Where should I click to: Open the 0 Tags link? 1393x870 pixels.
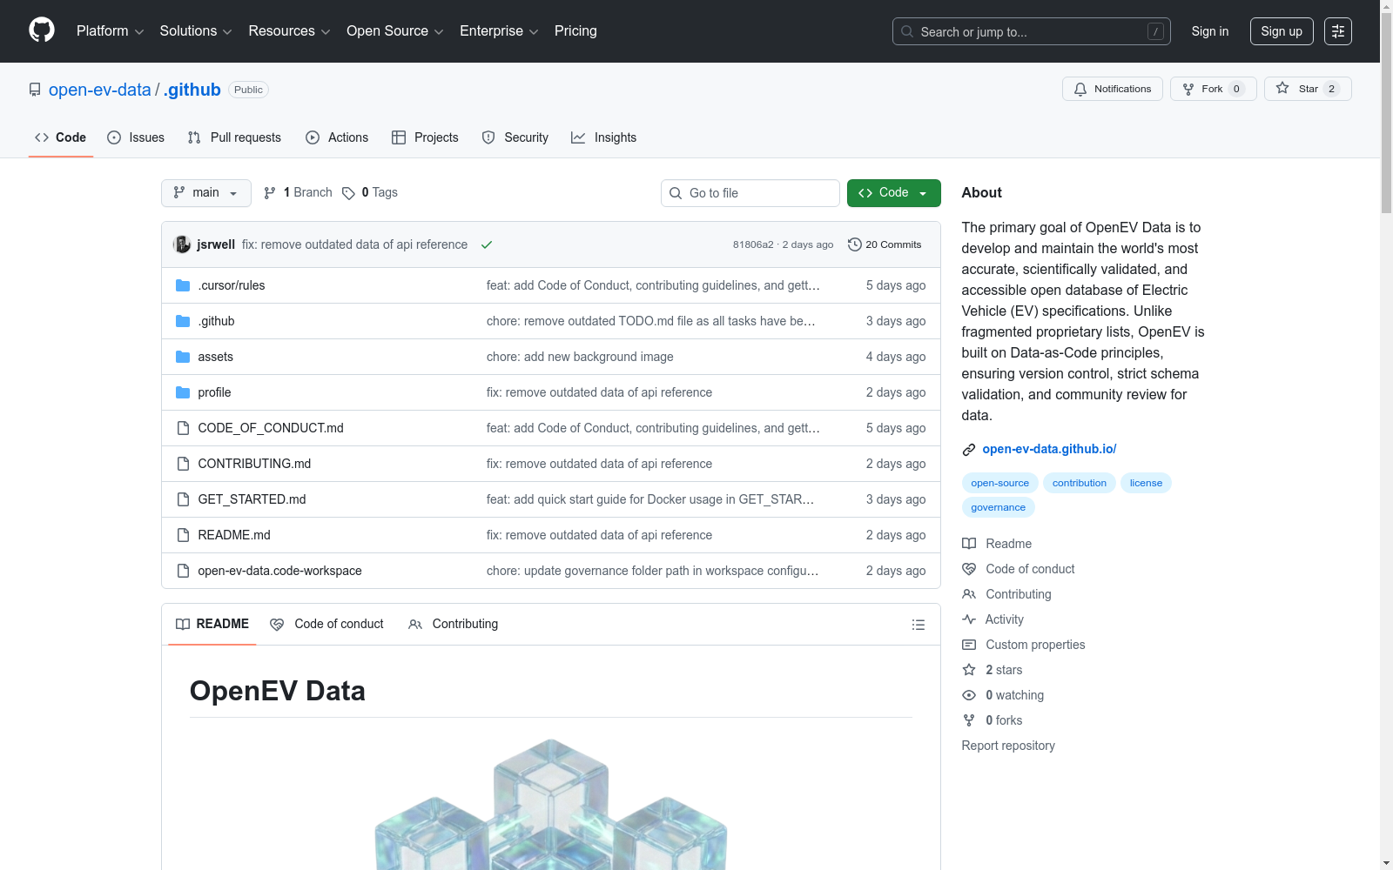[370, 192]
